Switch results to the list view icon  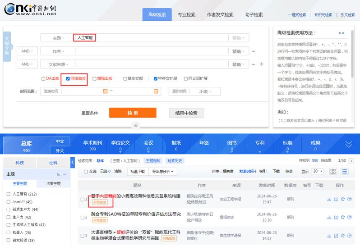pyautogui.click(x=345, y=171)
